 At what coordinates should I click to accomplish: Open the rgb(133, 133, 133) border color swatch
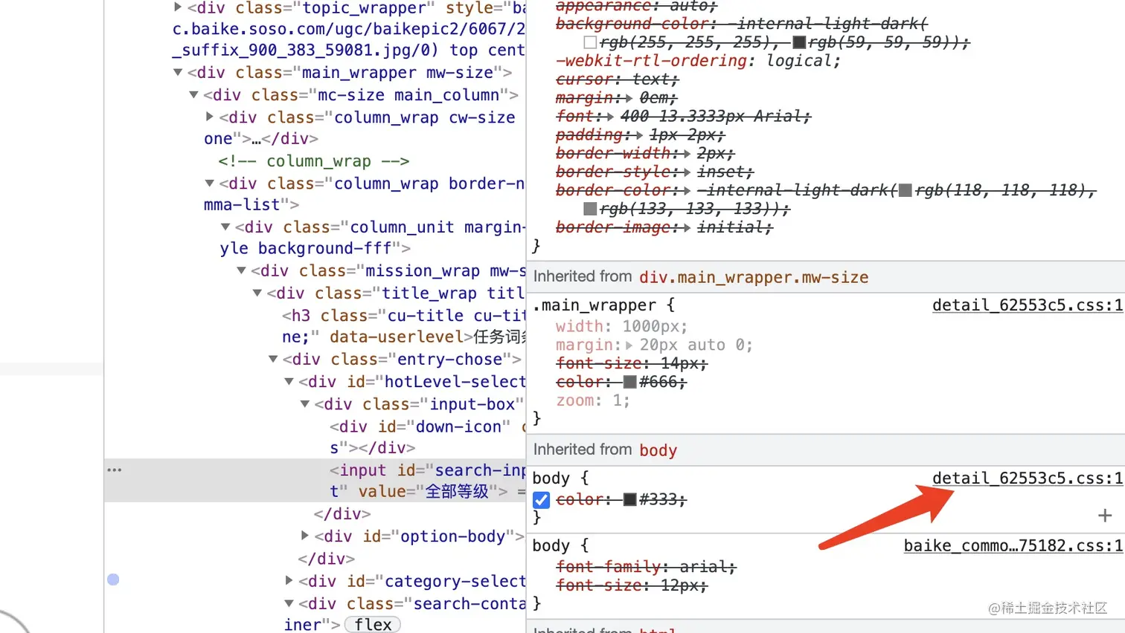pos(590,209)
